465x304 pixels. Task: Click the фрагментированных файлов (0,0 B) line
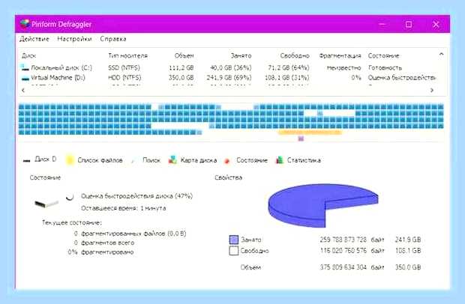[130, 234]
